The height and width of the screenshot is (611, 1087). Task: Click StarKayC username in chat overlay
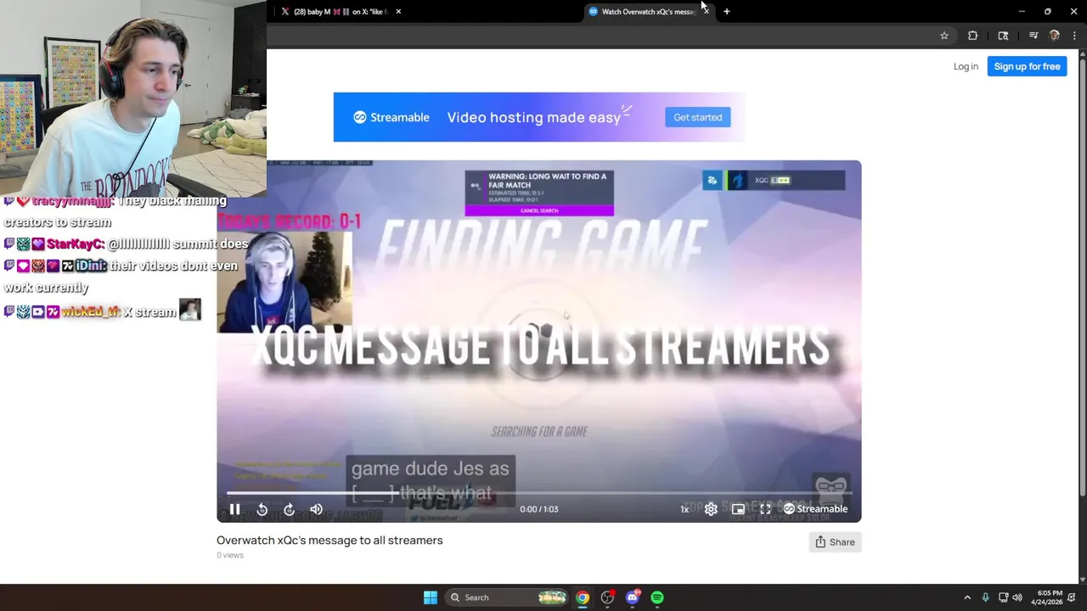(x=76, y=244)
